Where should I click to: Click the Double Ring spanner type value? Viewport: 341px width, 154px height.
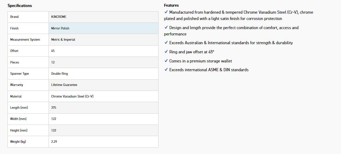click(60, 74)
